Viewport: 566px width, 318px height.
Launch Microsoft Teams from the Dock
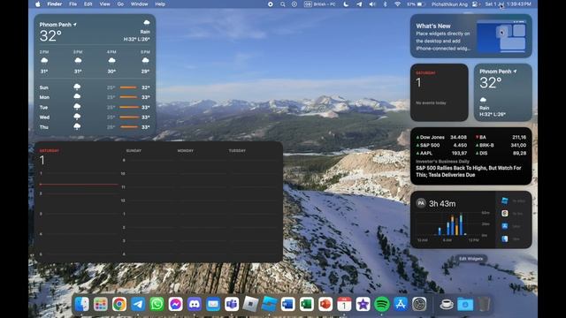(232, 304)
